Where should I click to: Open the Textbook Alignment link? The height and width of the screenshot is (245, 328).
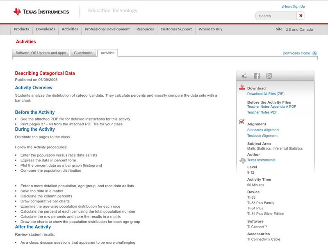(x=262, y=136)
